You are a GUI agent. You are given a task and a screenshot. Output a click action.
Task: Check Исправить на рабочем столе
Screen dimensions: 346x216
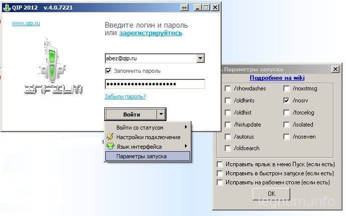(220, 182)
